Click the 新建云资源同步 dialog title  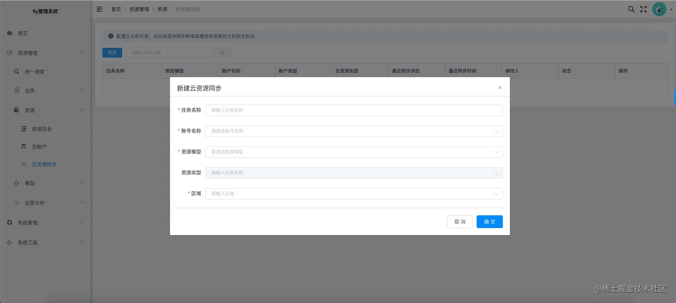[x=199, y=88]
